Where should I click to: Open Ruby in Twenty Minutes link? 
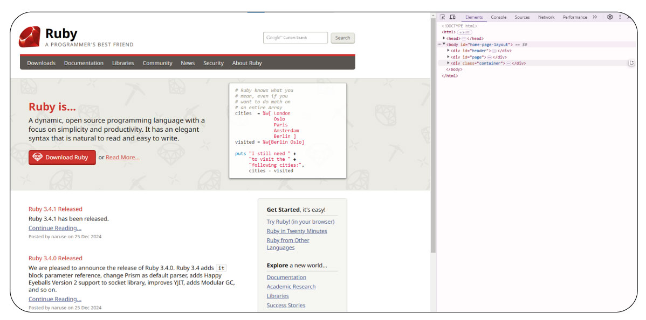pyautogui.click(x=297, y=231)
